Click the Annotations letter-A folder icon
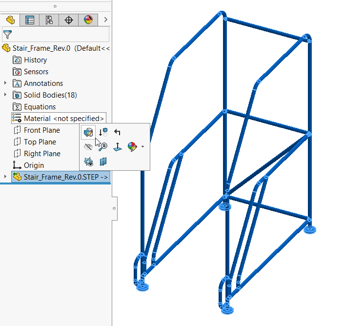 [17, 83]
